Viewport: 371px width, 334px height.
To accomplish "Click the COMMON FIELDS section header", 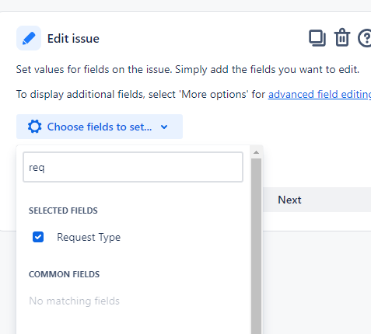I will (64, 274).
